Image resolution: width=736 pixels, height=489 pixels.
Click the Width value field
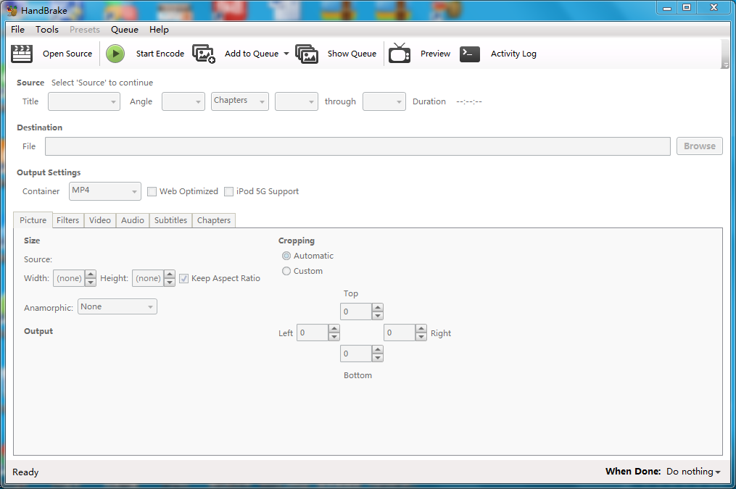tap(69, 278)
